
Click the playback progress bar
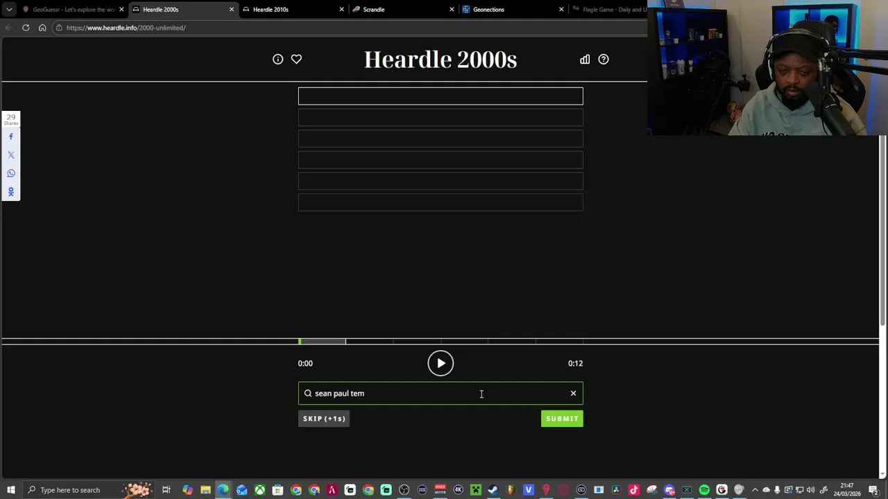click(441, 341)
